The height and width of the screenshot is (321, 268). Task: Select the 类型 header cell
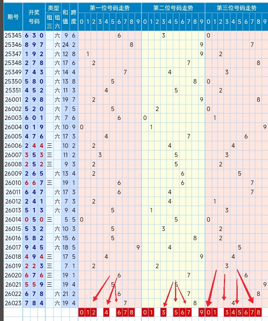(53, 8)
